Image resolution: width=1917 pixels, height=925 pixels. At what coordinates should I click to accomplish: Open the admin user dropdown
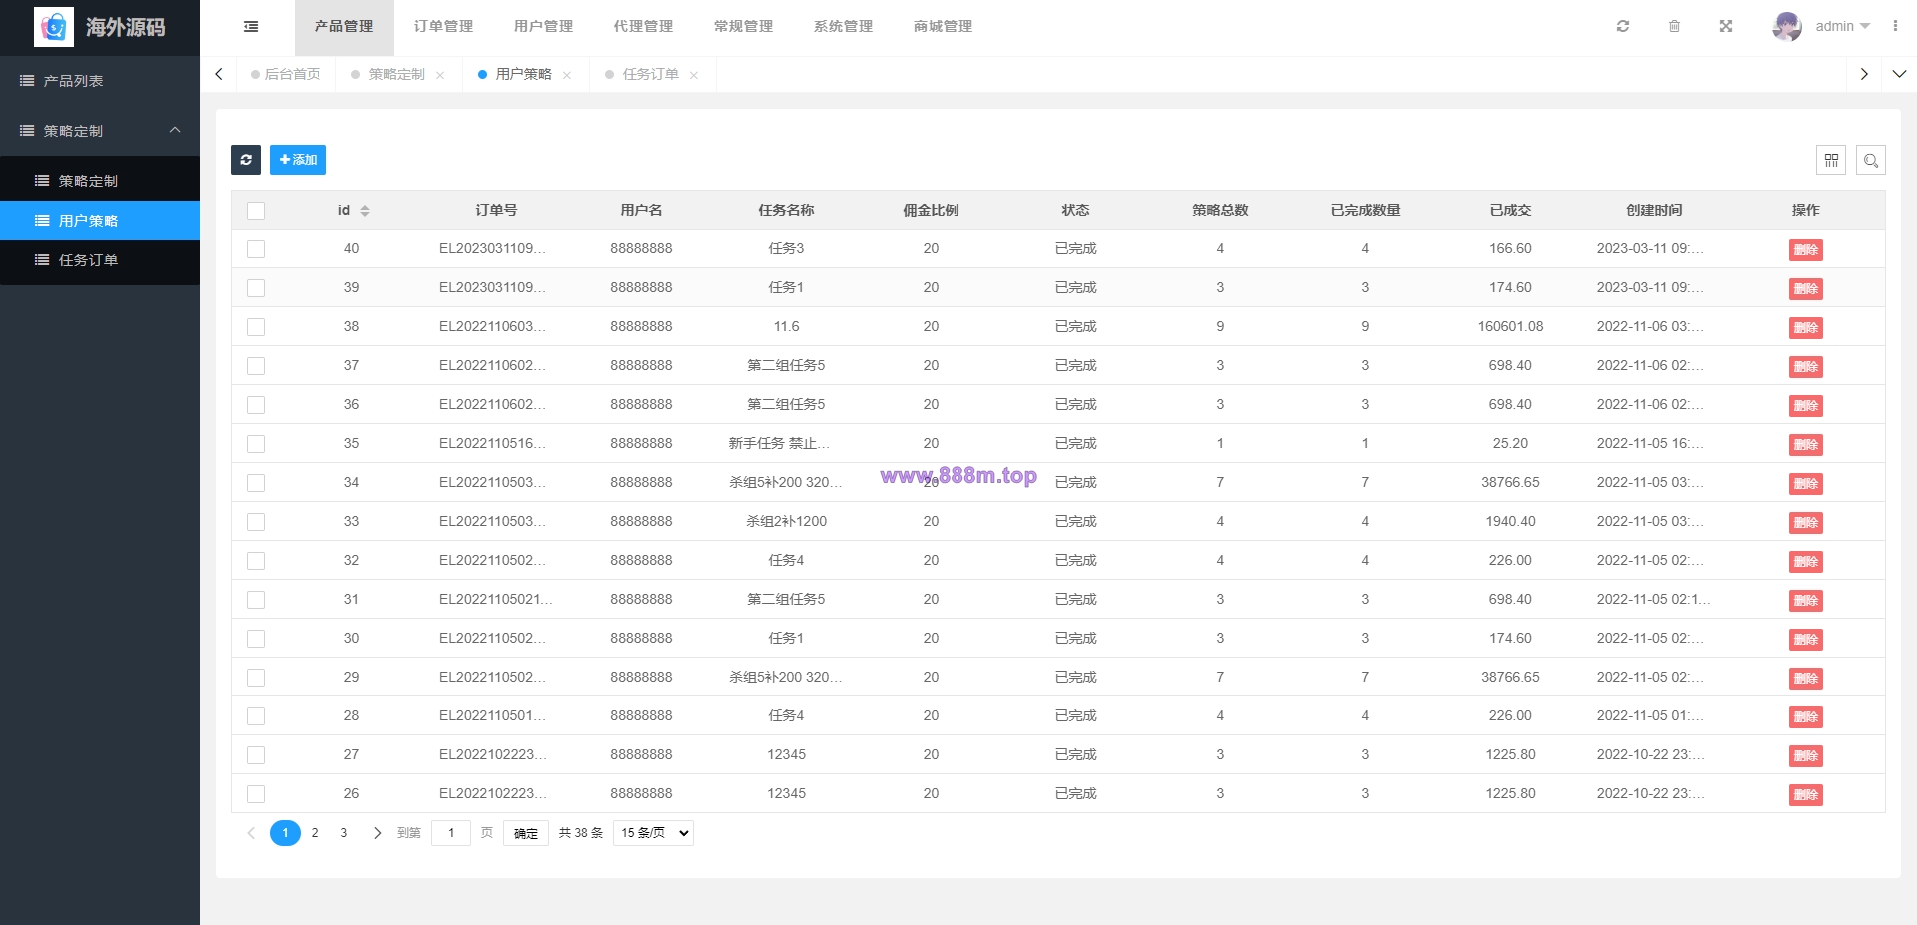[1843, 26]
